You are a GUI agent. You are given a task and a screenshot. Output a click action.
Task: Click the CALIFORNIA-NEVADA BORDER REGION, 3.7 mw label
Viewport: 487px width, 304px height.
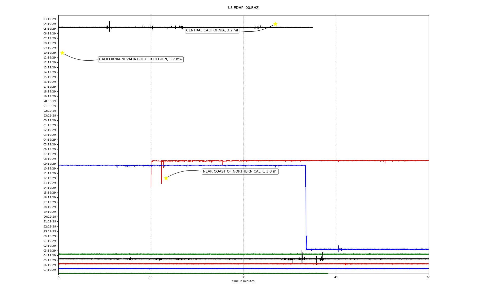[141, 59]
